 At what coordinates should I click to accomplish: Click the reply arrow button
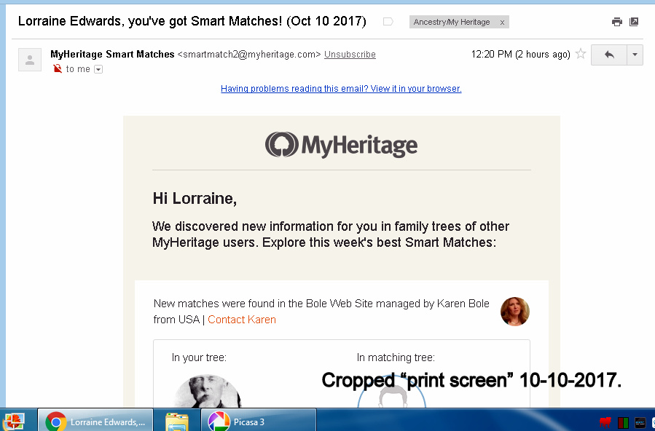pyautogui.click(x=609, y=55)
